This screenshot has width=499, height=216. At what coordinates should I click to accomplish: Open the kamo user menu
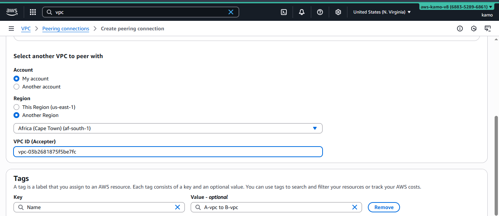click(487, 15)
